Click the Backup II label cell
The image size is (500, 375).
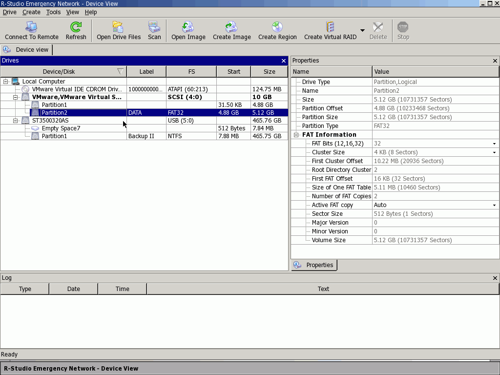146,136
